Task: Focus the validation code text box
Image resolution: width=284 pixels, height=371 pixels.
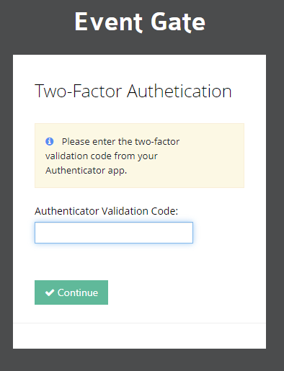Action: 114,233
